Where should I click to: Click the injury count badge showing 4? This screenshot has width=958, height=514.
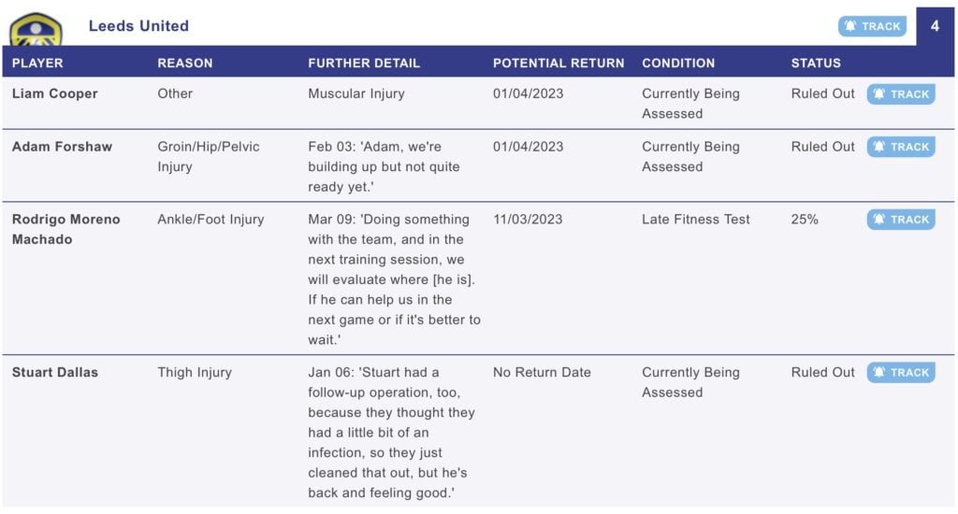[935, 26]
